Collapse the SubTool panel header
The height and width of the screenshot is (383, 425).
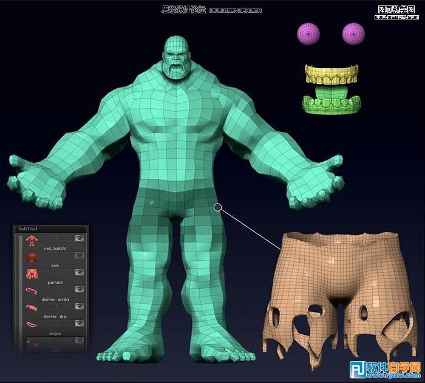[28, 229]
